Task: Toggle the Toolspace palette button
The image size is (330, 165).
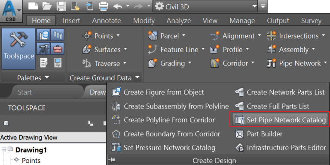Action: 18,49
